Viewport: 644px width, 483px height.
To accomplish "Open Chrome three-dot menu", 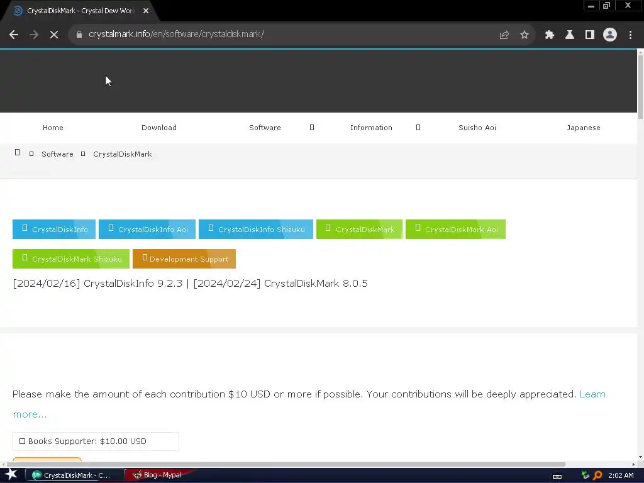I will (630, 35).
